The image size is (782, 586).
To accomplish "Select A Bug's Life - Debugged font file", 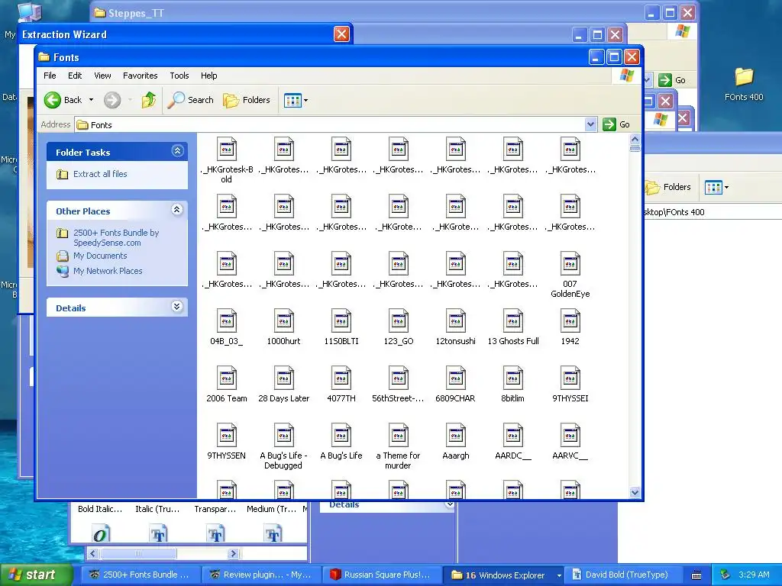I will (284, 446).
